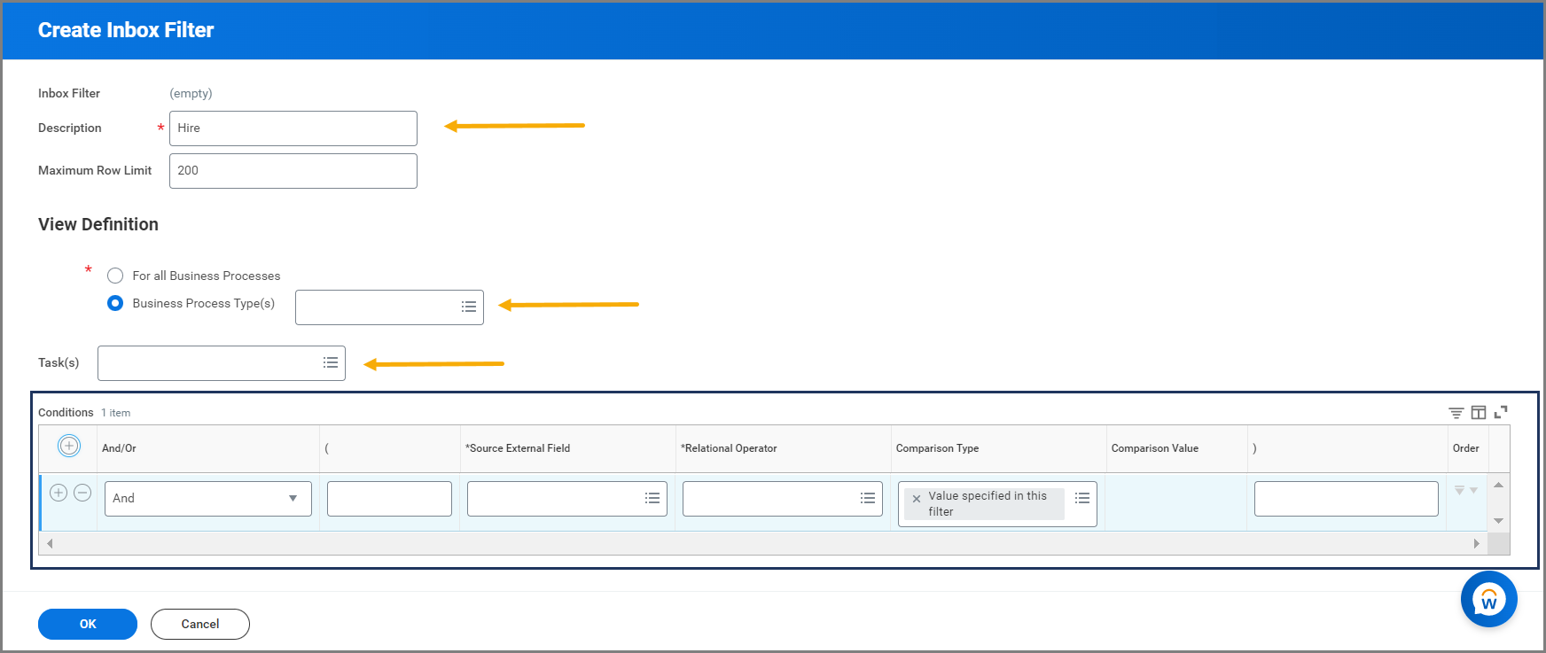Image resolution: width=1546 pixels, height=653 pixels.
Task: Remove 'Value specified in this filter' selection
Action: [x=917, y=499]
